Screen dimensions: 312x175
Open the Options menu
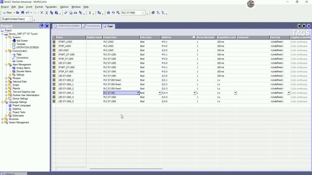point(64,7)
